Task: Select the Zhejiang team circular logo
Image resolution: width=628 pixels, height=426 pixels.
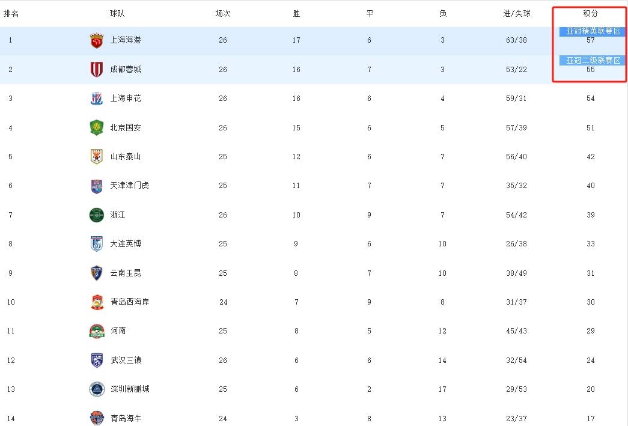Action: (x=96, y=215)
